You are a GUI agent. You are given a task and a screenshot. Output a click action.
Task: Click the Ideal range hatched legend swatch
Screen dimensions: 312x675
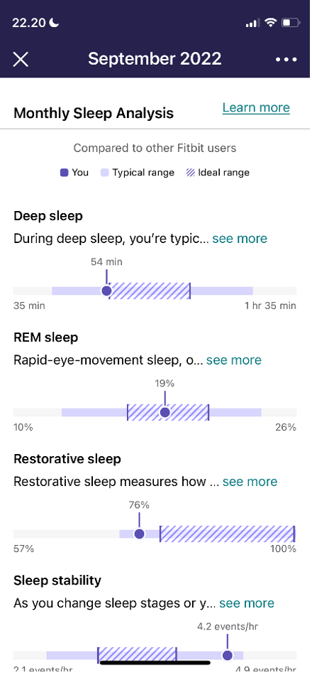190,173
